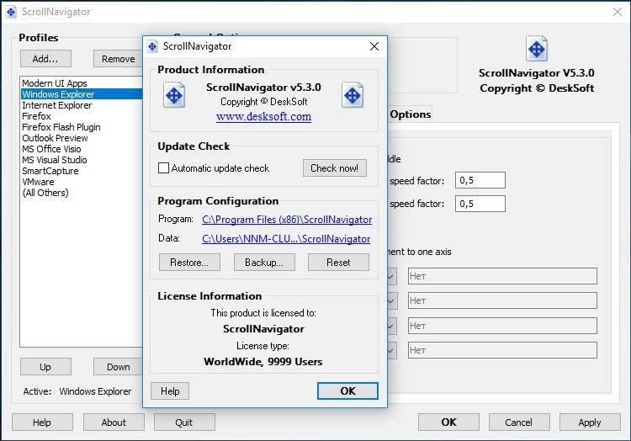This screenshot has width=631, height=441.
Task: Click Add... in Profiles
Action: (x=45, y=59)
